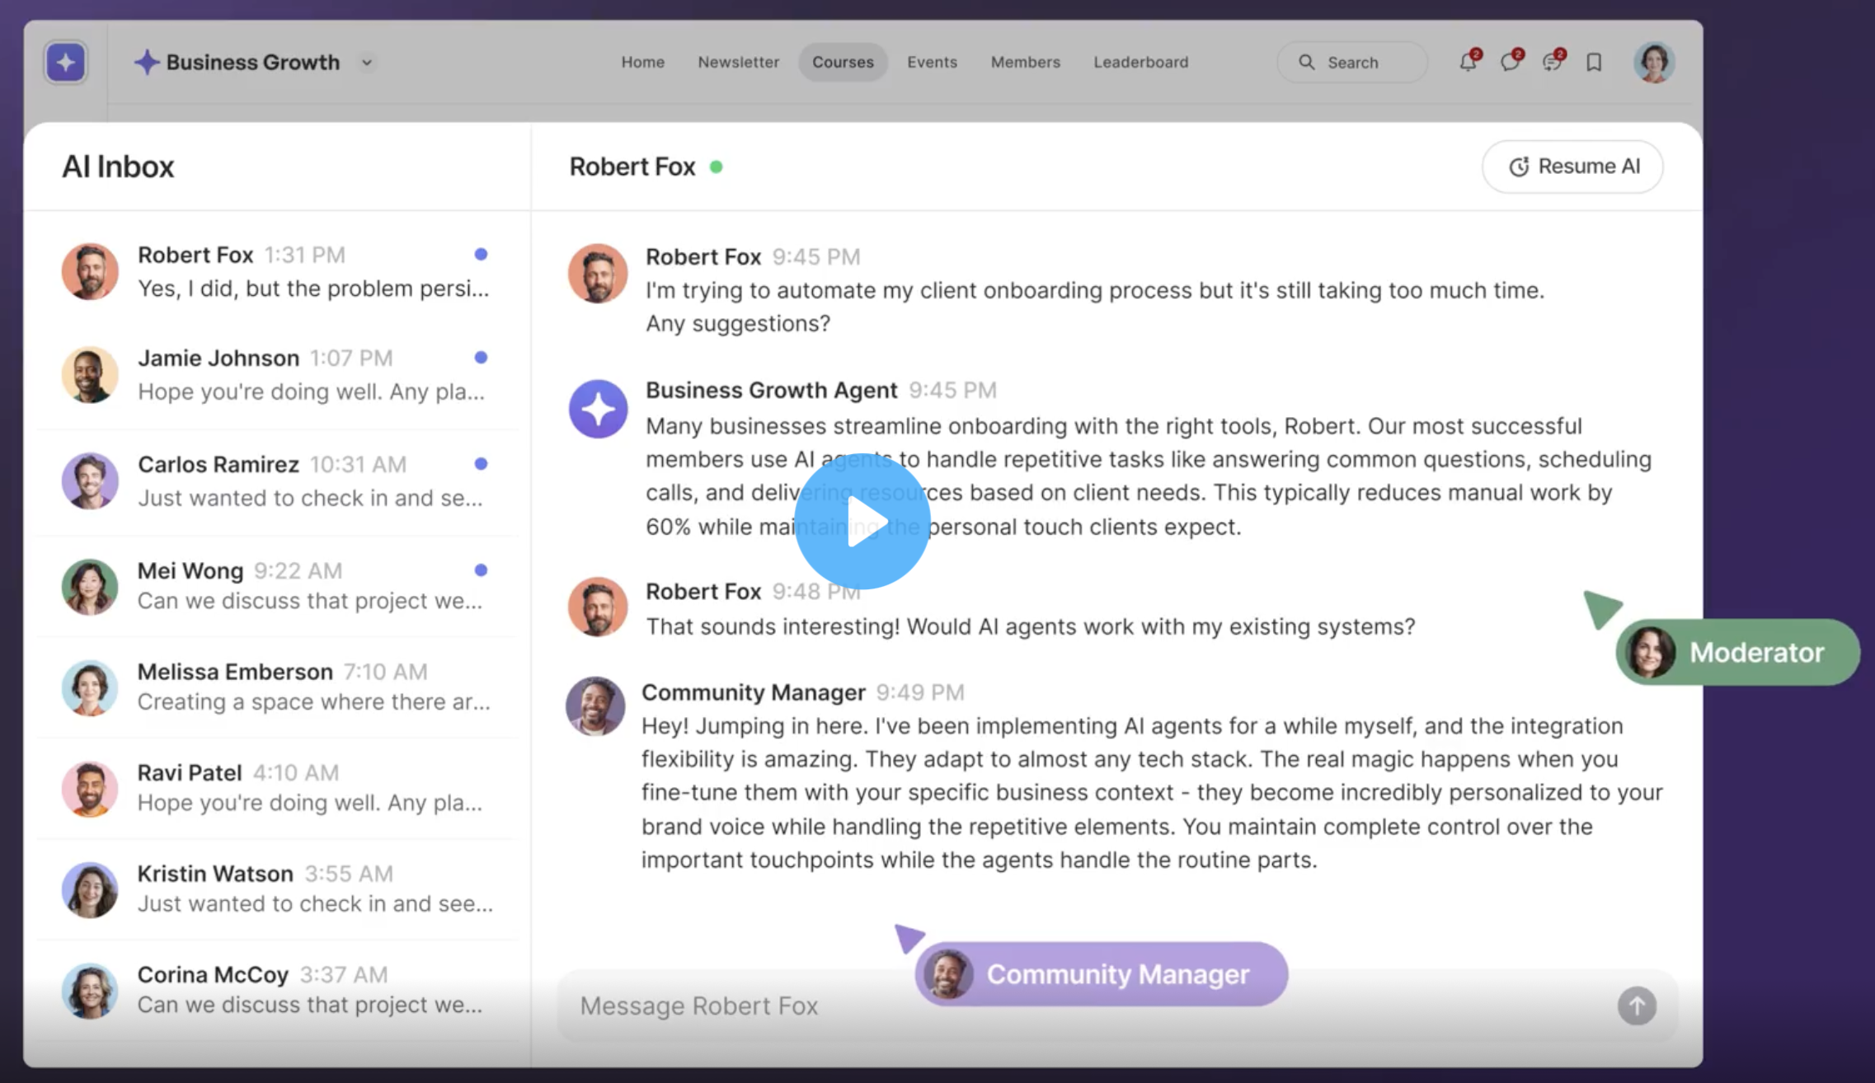Go to the Home tab
This screenshot has width=1875, height=1083.
(642, 62)
